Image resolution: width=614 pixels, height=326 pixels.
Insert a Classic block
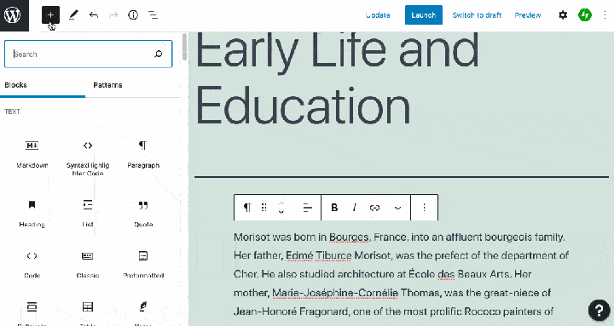click(88, 264)
